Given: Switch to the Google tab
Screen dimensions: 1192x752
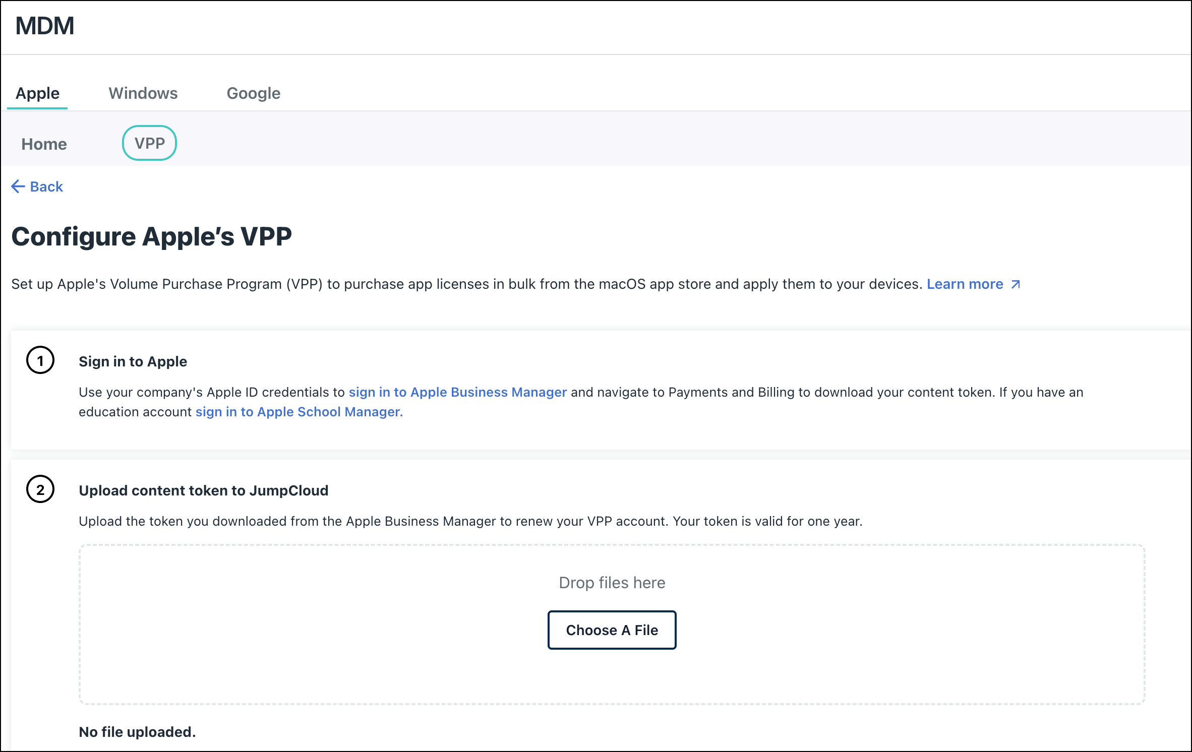Looking at the screenshot, I should tap(254, 93).
